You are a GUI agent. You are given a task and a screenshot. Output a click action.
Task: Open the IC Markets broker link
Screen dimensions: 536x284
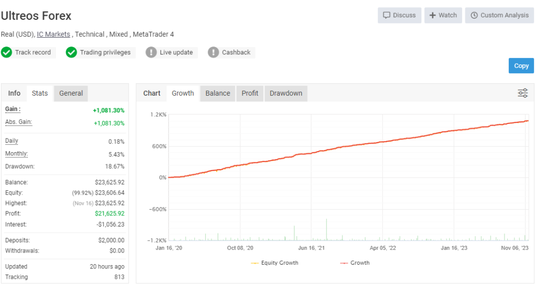click(53, 34)
